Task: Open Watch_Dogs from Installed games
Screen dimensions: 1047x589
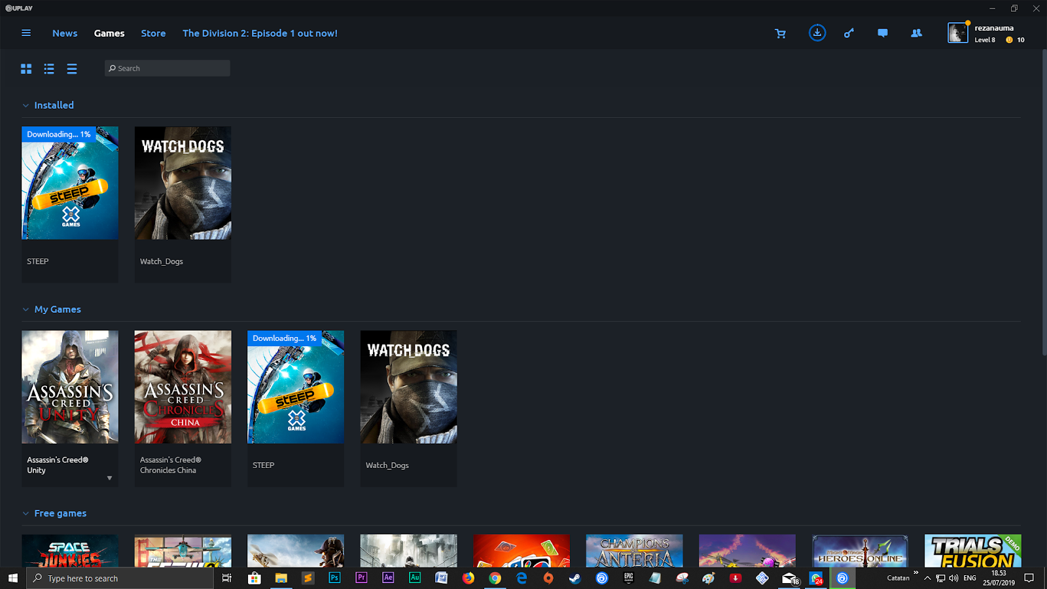Action: click(183, 183)
